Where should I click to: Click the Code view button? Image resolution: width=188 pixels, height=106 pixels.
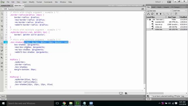[5, 9]
